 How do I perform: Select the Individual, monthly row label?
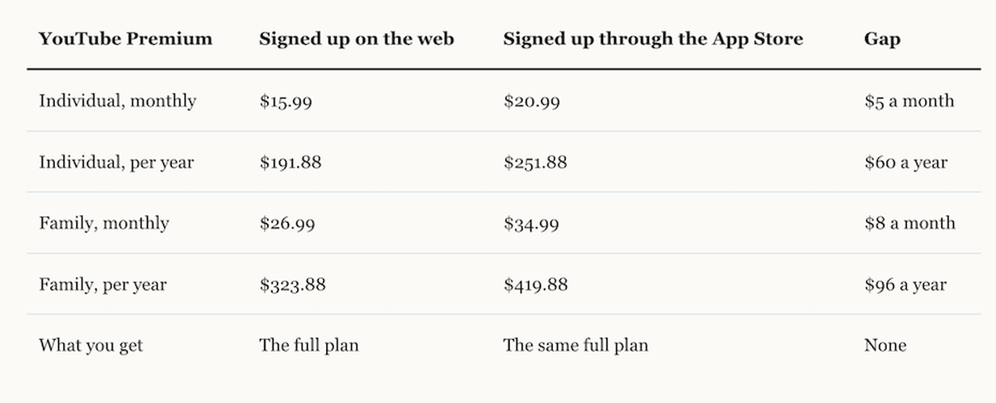pos(118,101)
